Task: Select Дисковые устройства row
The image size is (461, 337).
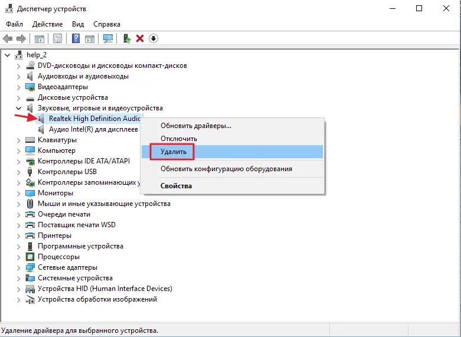Action: coord(73,97)
